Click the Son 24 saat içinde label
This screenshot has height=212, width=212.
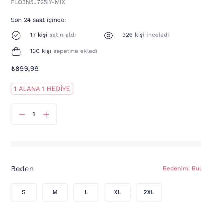38,20
